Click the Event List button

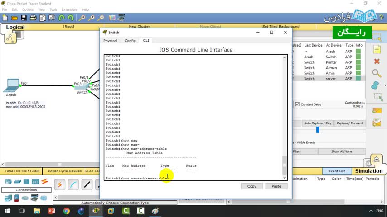[x=337, y=171]
